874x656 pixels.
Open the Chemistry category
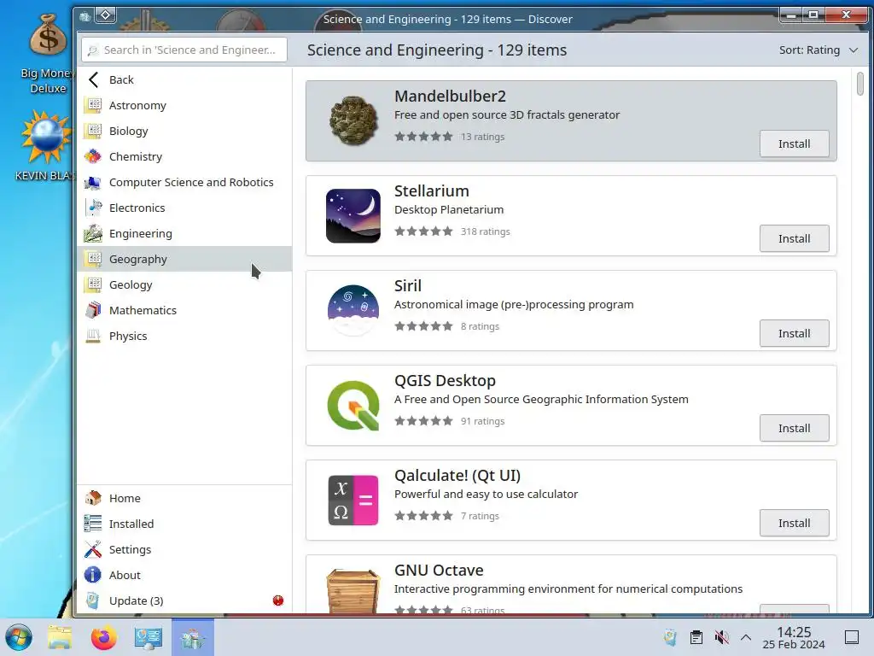coord(184,157)
